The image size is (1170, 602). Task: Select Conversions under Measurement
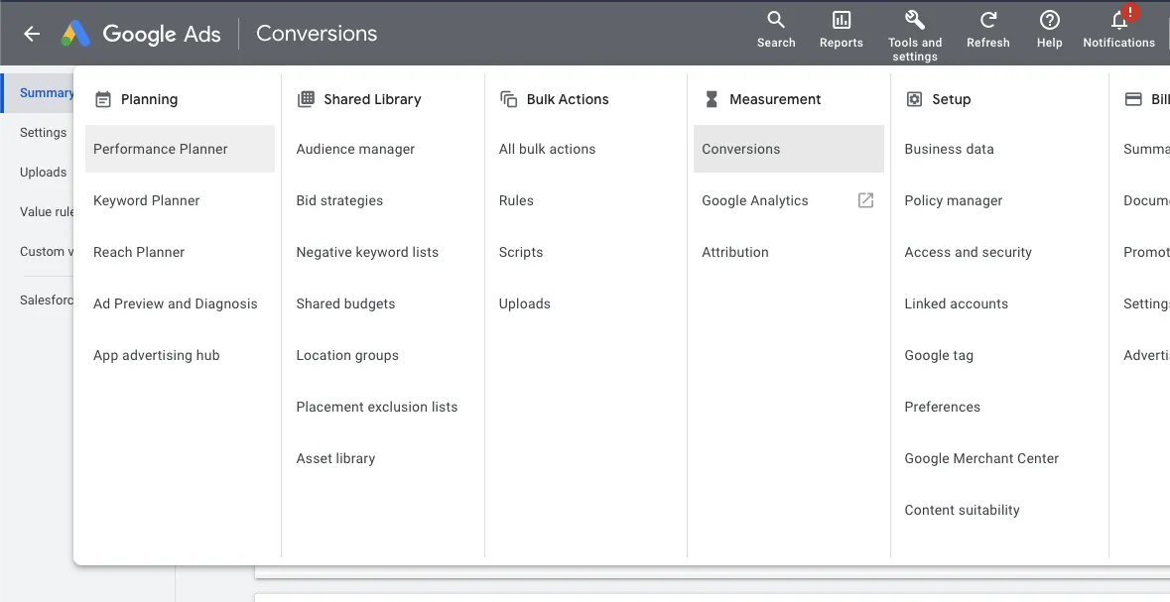point(740,149)
